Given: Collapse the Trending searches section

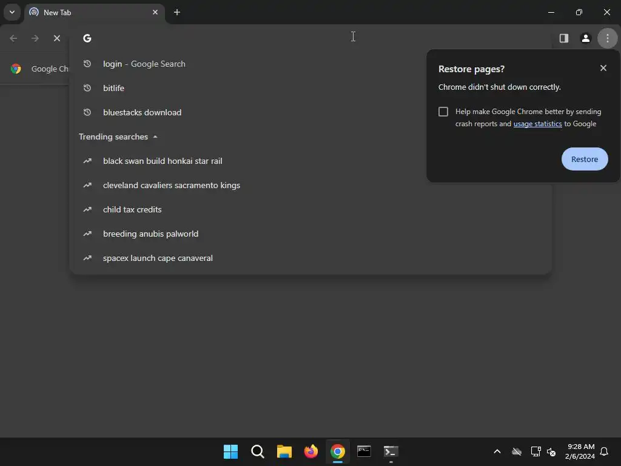Looking at the screenshot, I should 155,137.
